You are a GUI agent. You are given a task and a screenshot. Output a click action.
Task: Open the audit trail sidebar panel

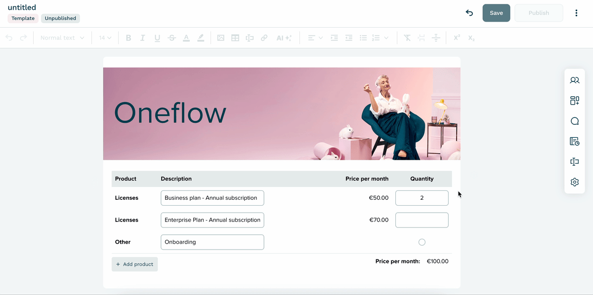(x=575, y=142)
